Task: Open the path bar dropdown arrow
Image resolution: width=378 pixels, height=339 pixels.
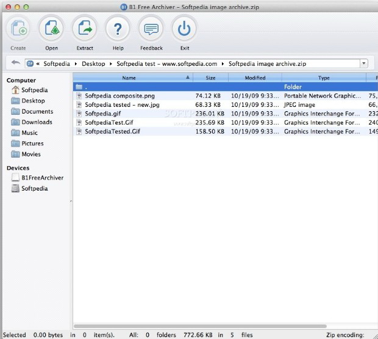Action: [364, 64]
